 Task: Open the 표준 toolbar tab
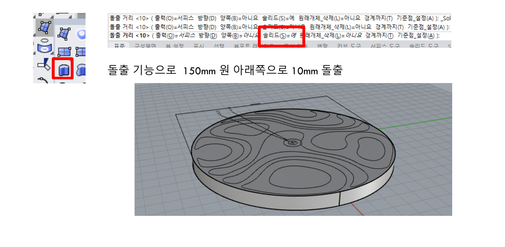pos(120,46)
